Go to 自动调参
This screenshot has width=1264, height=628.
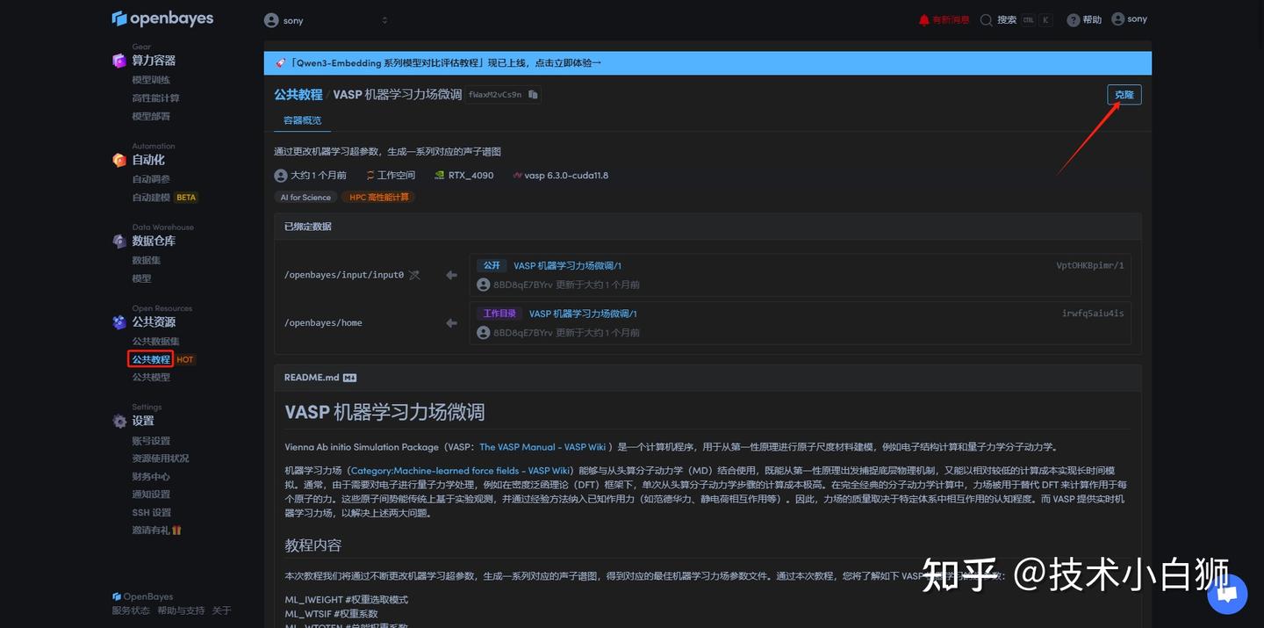coord(151,179)
